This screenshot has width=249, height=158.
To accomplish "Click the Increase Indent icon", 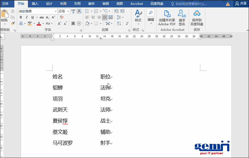I will click(122, 11).
